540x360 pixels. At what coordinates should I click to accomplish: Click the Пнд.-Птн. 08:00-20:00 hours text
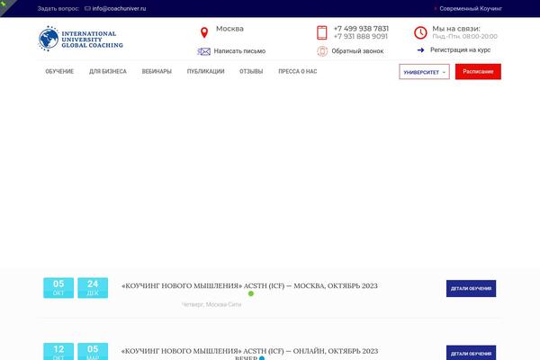pyautogui.click(x=465, y=37)
